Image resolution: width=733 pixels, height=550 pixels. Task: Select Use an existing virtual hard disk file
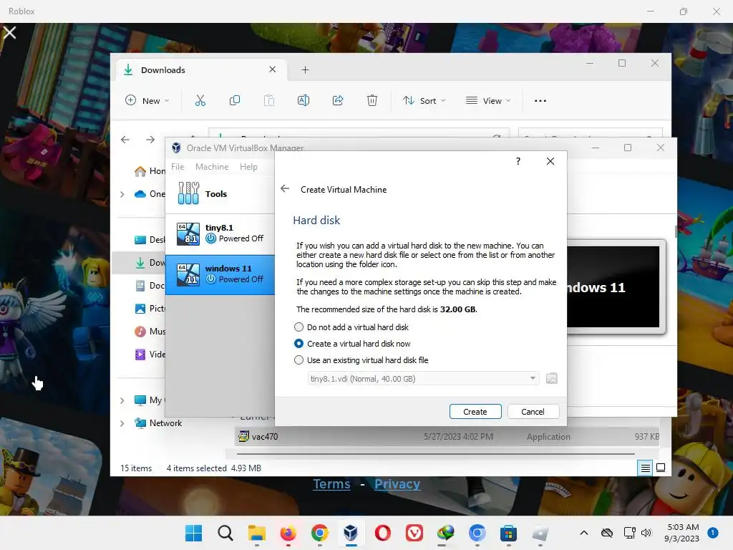click(x=361, y=360)
